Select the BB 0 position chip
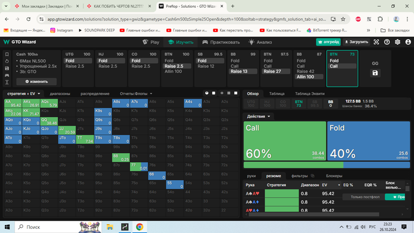This screenshot has height=233, width=414. (x=330, y=103)
